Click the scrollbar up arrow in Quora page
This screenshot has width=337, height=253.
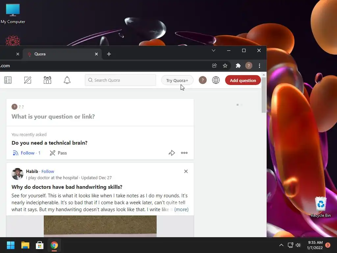pos(264,75)
